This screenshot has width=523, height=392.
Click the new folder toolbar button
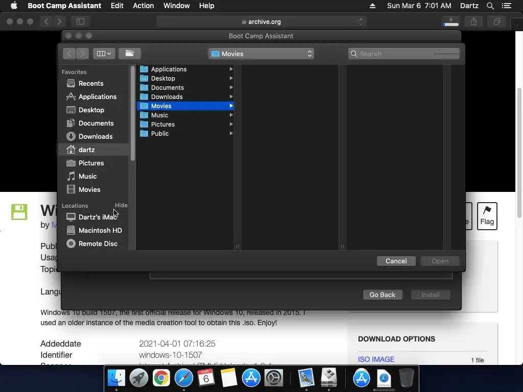click(x=129, y=54)
